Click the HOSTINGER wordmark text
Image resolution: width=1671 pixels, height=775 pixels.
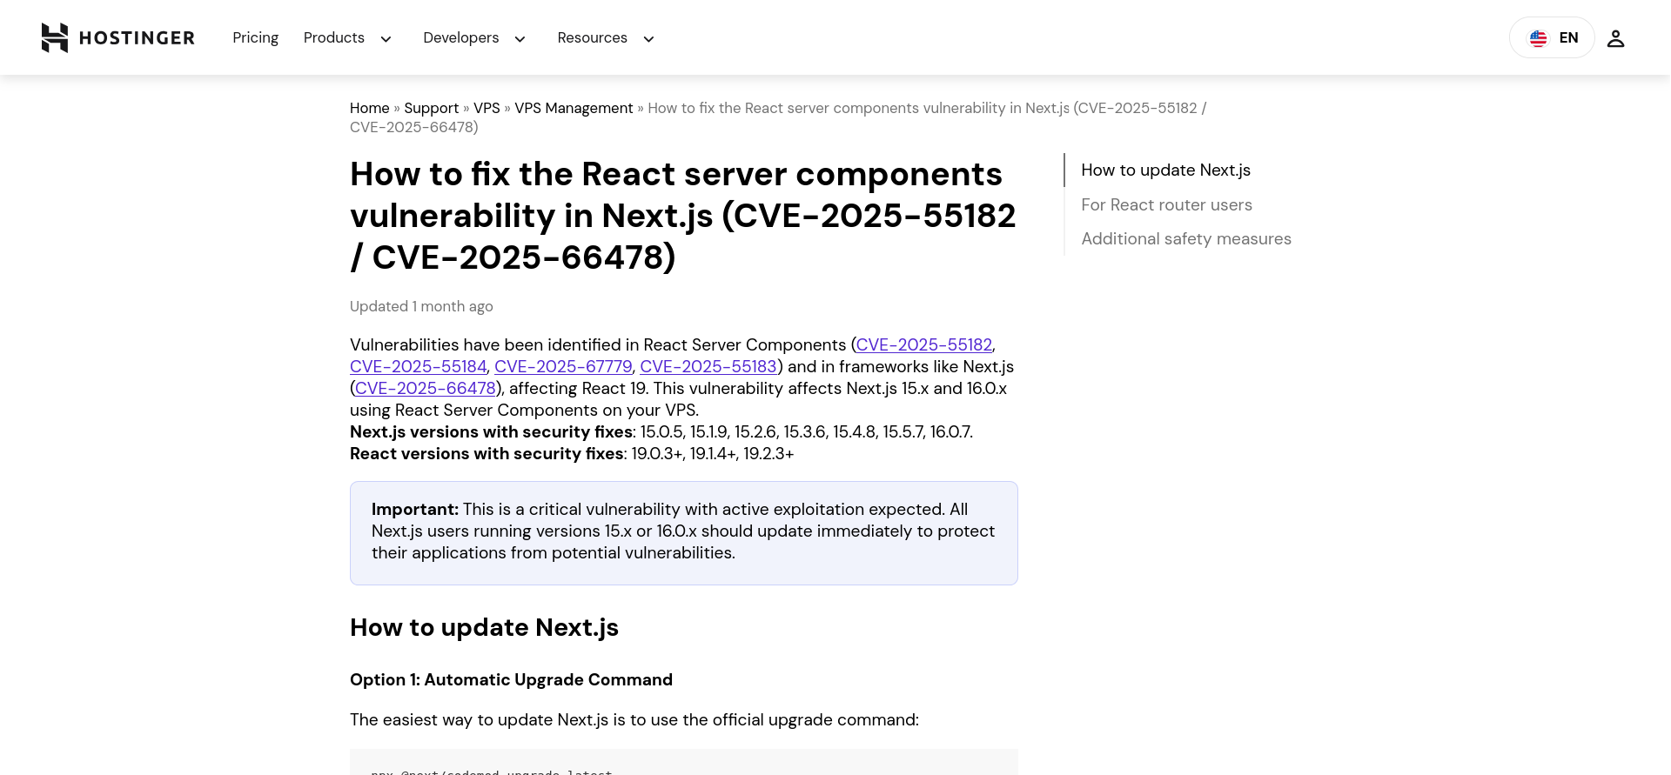coord(137,38)
